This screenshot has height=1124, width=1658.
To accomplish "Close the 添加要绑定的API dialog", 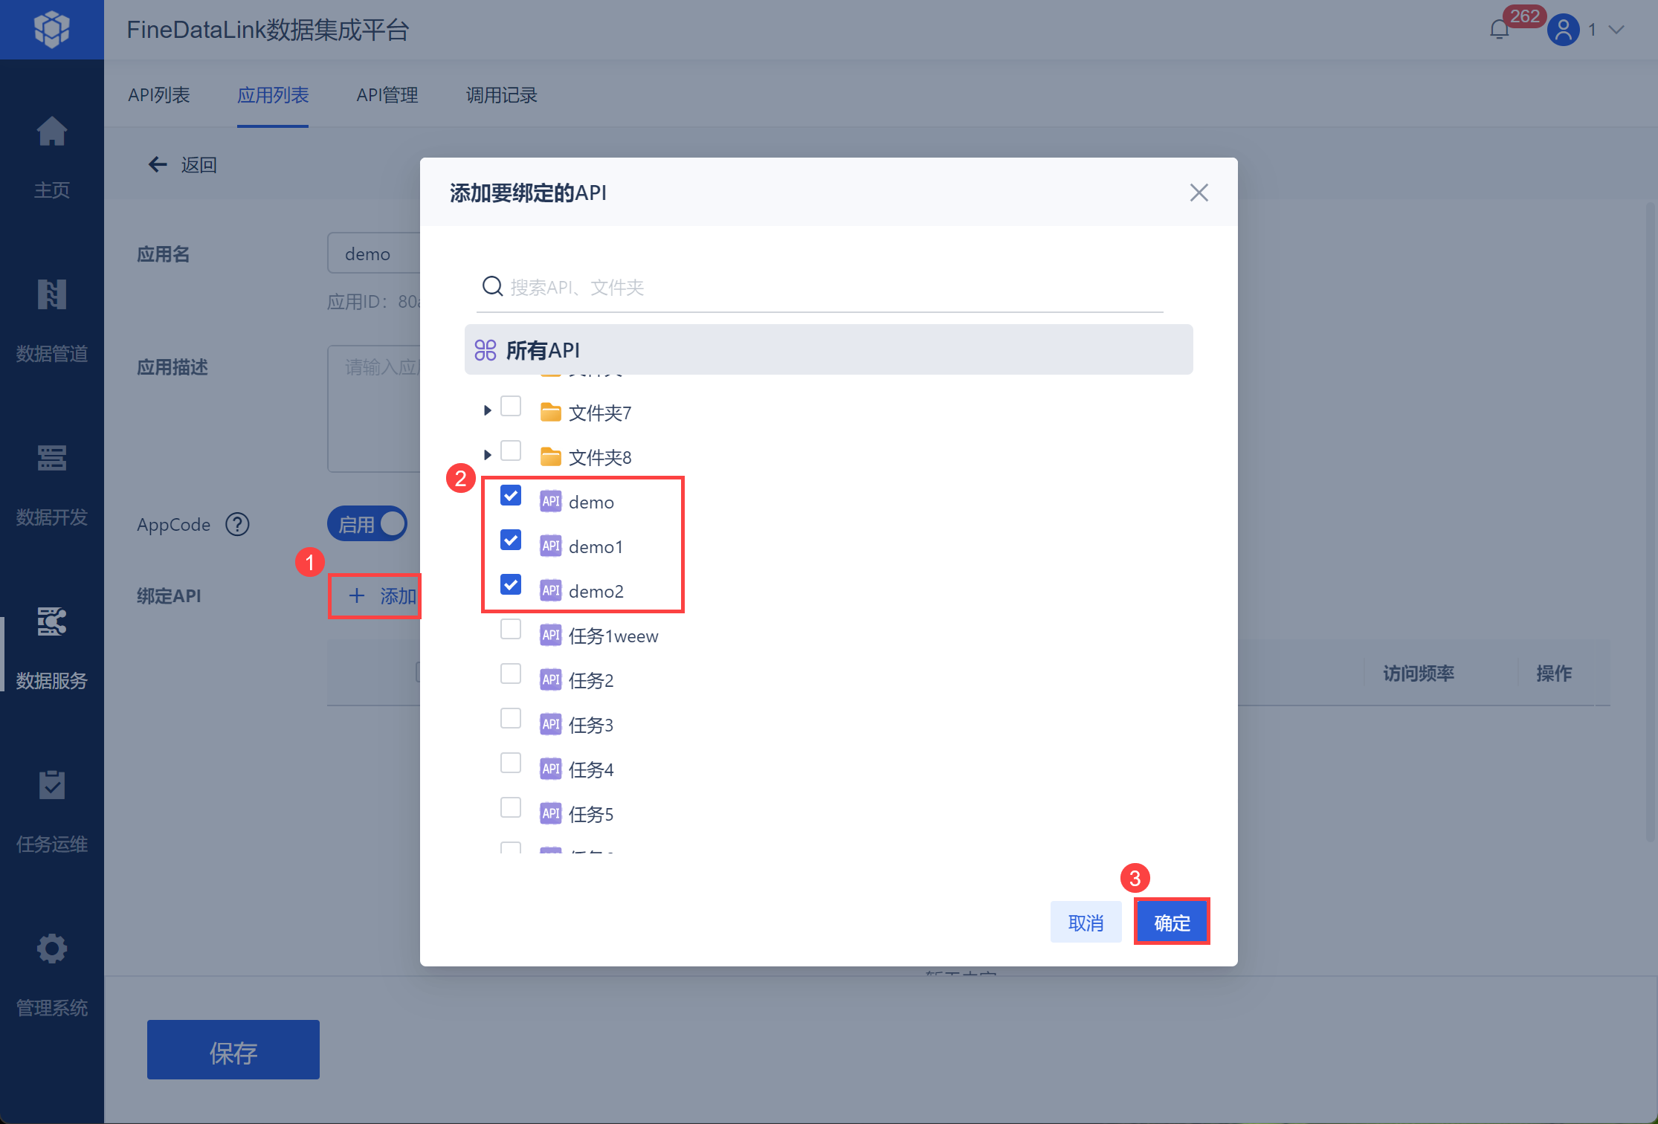I will click(x=1199, y=193).
